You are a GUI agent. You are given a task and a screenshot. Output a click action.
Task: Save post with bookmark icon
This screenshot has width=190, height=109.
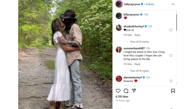point(173,91)
